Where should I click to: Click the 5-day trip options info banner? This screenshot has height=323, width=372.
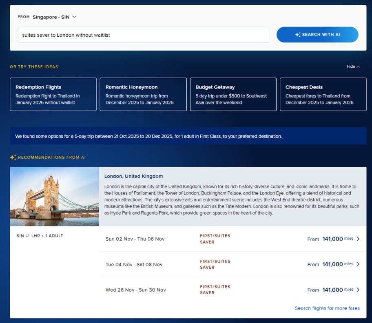pyautogui.click(x=188, y=136)
